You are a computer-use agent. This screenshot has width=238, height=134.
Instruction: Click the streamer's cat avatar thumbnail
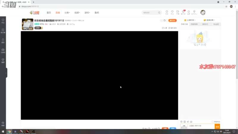28,24
